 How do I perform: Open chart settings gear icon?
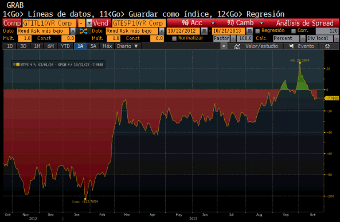click(x=327, y=46)
